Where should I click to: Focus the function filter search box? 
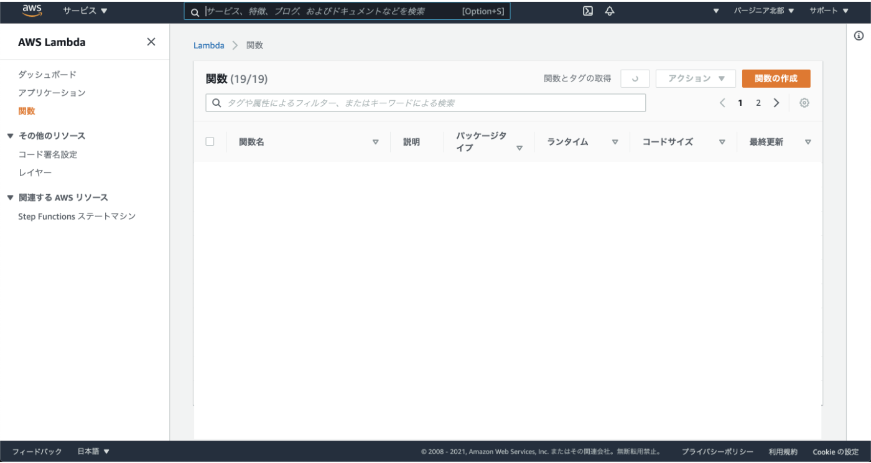coord(426,103)
